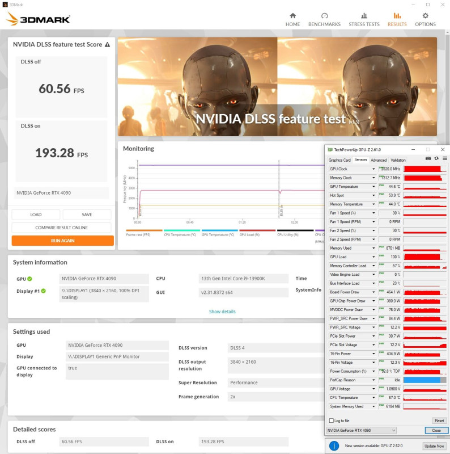Viewport: 450px width, 454px height.
Task: Click GPU-Z screenshot camera icon
Action: [428, 158]
